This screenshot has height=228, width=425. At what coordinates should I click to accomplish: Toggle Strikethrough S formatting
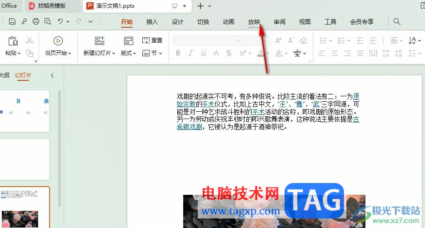pyautogui.click(x=229, y=53)
